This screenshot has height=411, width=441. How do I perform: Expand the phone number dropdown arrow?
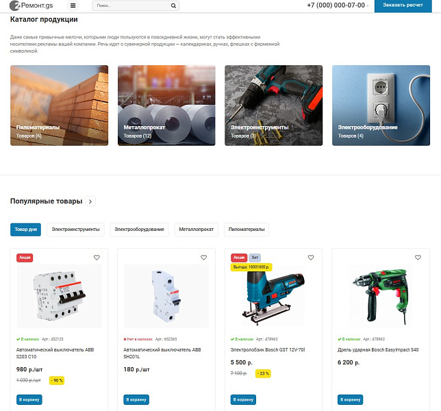[368, 5]
